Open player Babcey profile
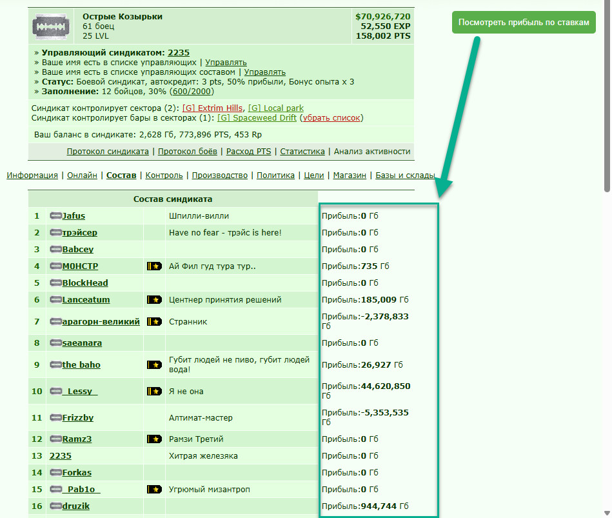The image size is (612, 518). coord(78,250)
